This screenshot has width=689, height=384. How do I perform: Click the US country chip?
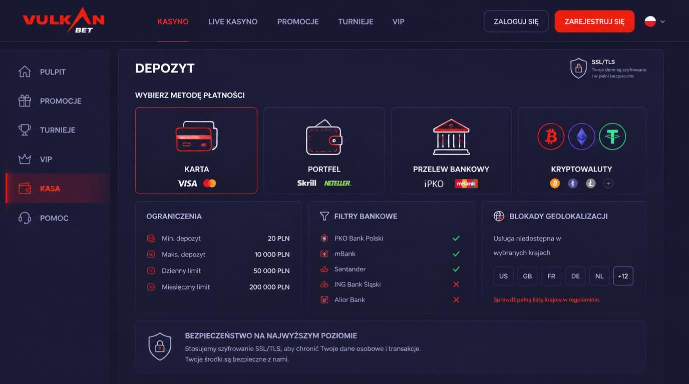pos(503,276)
